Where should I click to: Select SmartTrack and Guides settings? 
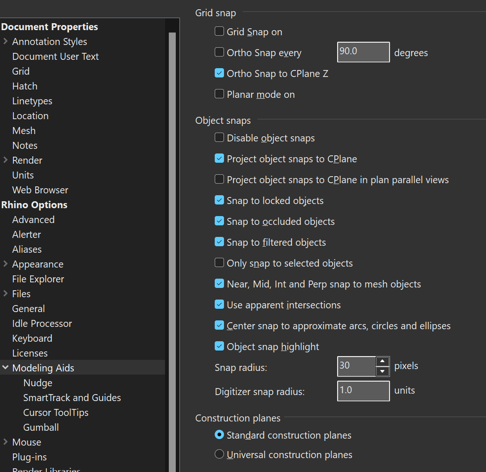pos(72,397)
